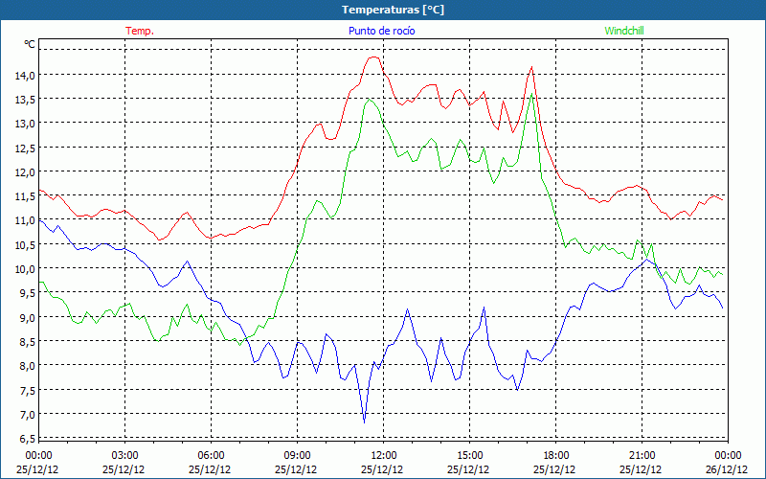
Task: Click the 21:00 time axis label
Action: tap(642, 456)
